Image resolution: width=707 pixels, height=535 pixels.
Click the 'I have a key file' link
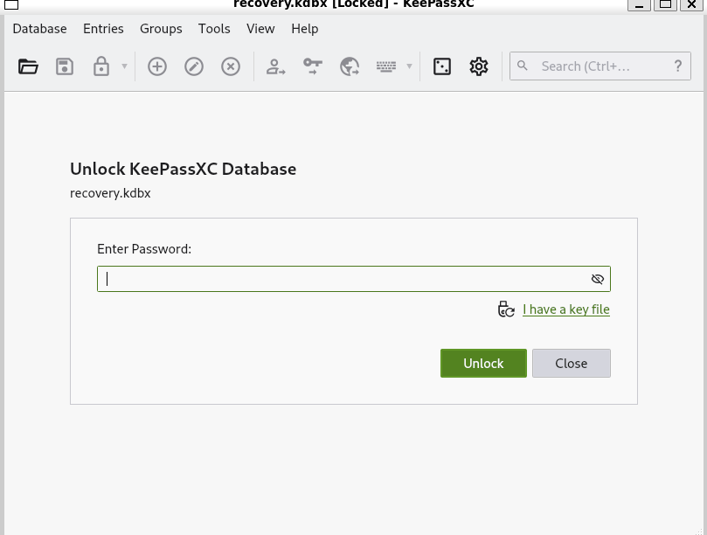click(566, 309)
